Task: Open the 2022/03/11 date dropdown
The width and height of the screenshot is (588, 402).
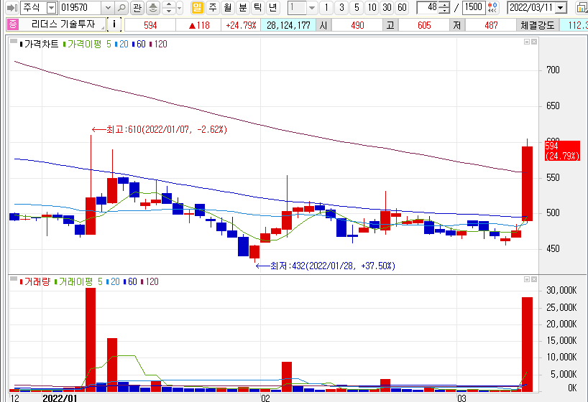Action: (x=561, y=7)
